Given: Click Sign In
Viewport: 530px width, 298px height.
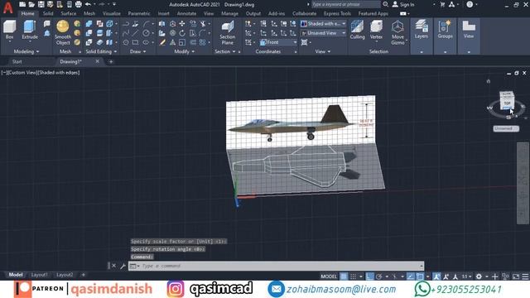Looking at the screenshot, I should pyautogui.click(x=403, y=4).
